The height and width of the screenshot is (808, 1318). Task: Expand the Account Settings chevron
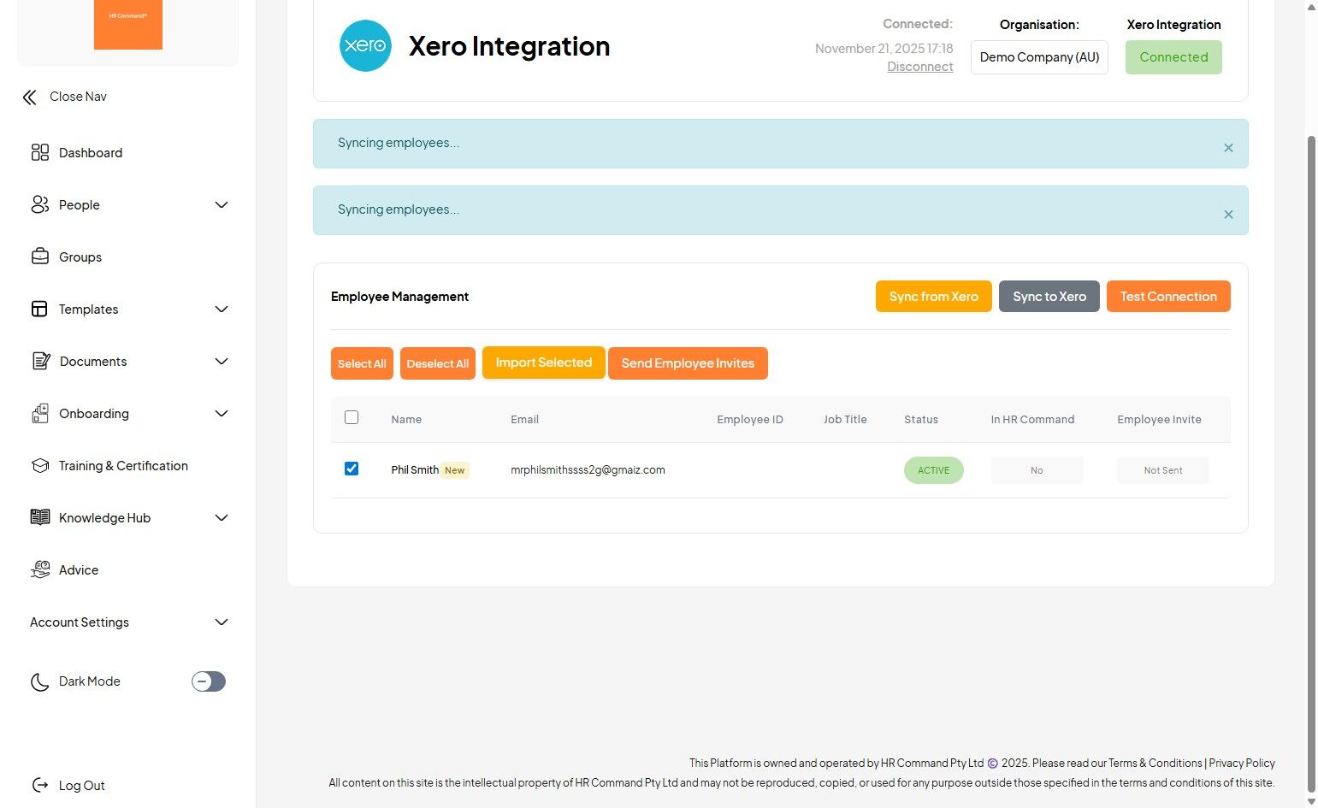222,622
